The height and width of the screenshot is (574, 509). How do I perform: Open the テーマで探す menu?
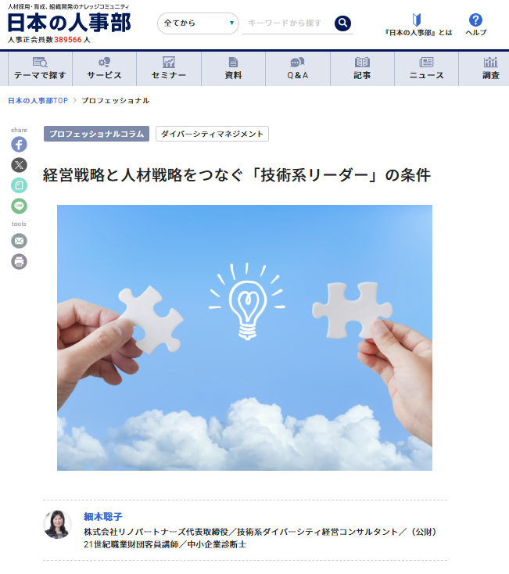(x=40, y=69)
